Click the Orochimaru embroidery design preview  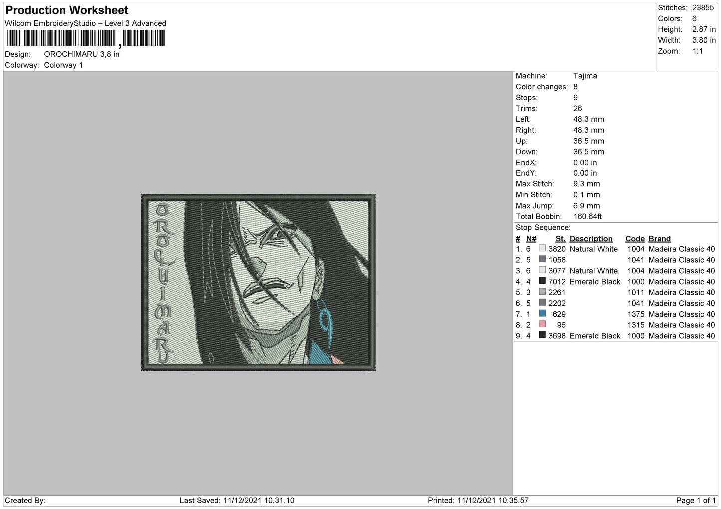tap(258, 283)
